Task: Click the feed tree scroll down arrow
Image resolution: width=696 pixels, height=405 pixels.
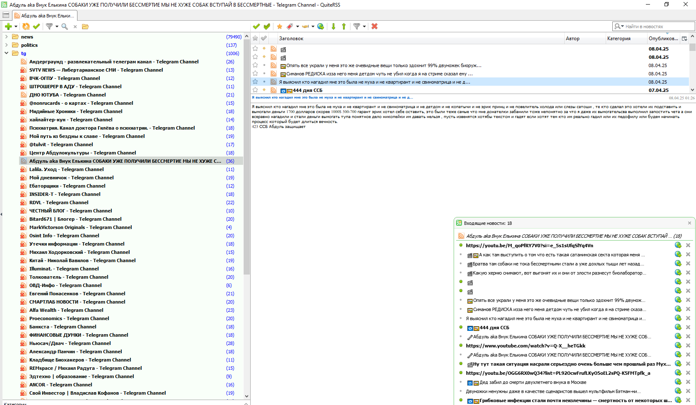Action: [247, 396]
